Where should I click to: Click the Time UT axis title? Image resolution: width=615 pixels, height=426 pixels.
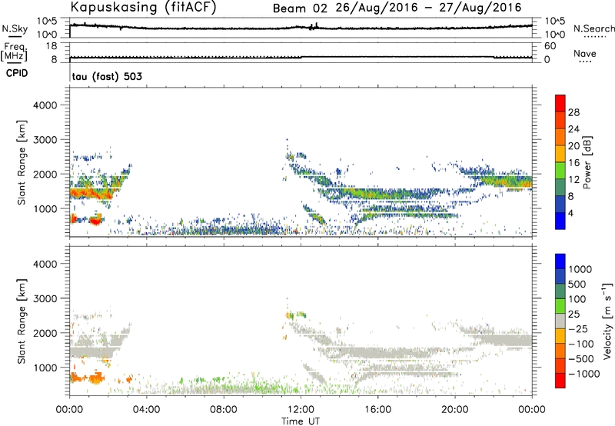tap(301, 421)
